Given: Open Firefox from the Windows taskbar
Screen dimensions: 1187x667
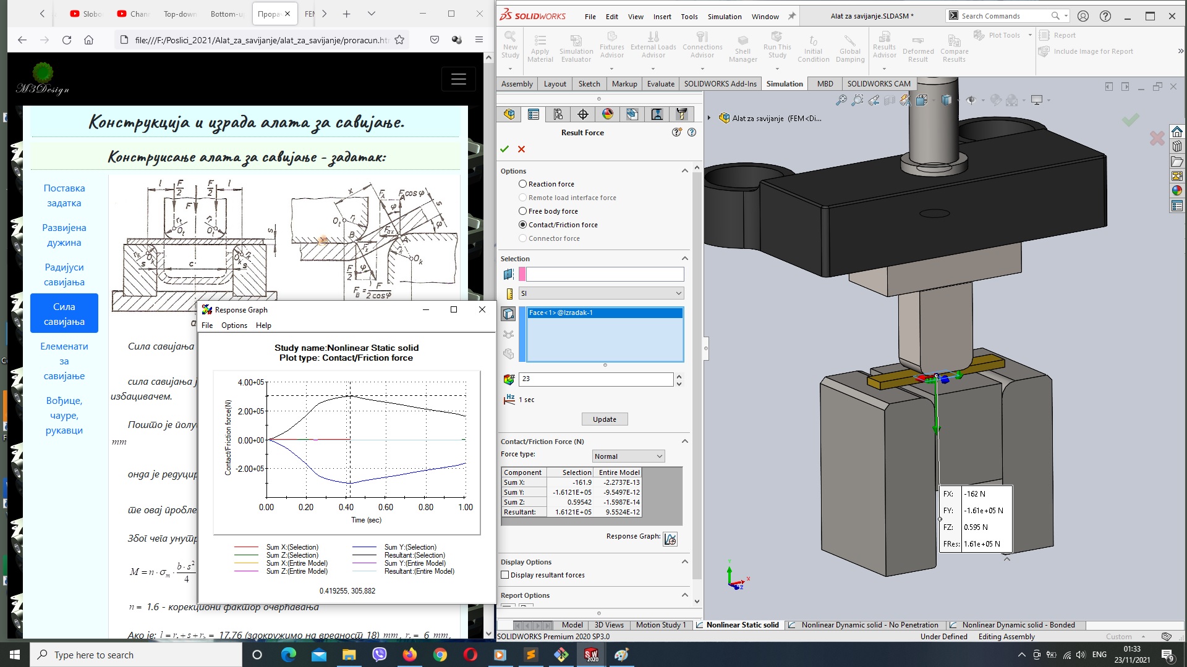Looking at the screenshot, I should click(x=409, y=655).
